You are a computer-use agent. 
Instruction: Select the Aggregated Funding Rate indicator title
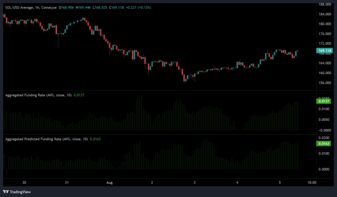[38, 95]
